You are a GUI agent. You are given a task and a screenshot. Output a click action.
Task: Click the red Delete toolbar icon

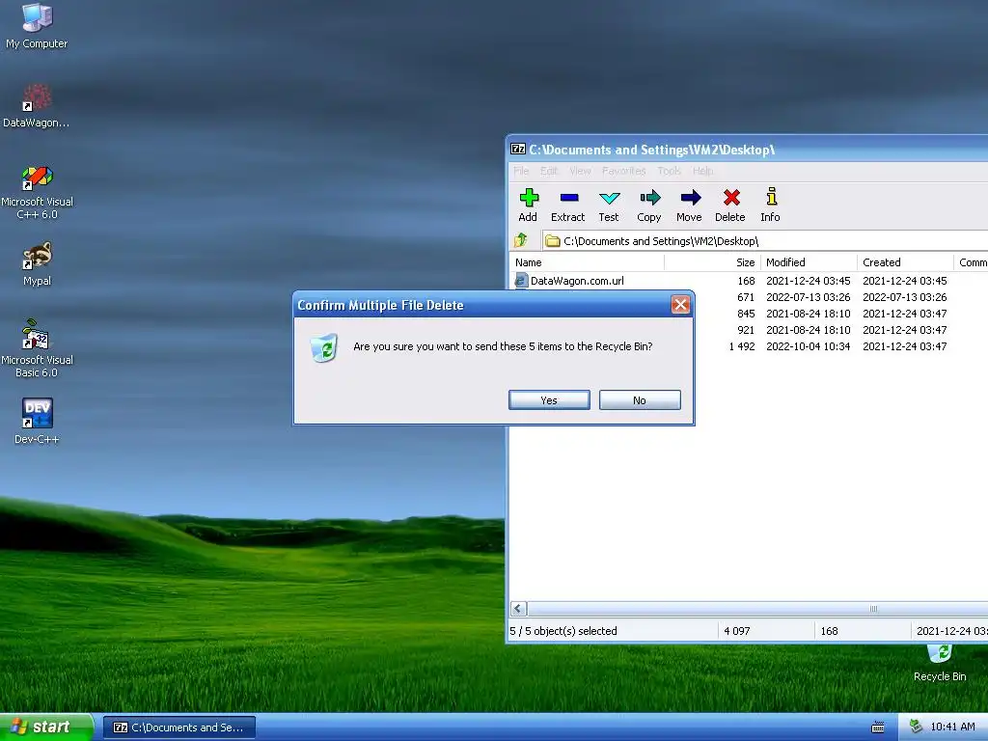tap(730, 206)
